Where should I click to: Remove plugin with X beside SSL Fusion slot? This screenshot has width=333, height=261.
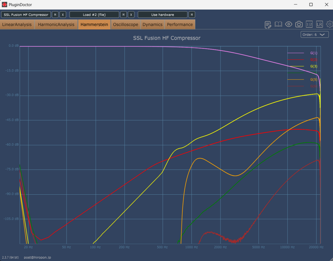63,15
